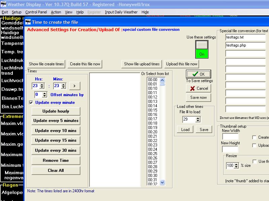Click the time list scroll up arrow
Image resolution: width=269 pixels, height=201 pixels.
coord(162,80)
